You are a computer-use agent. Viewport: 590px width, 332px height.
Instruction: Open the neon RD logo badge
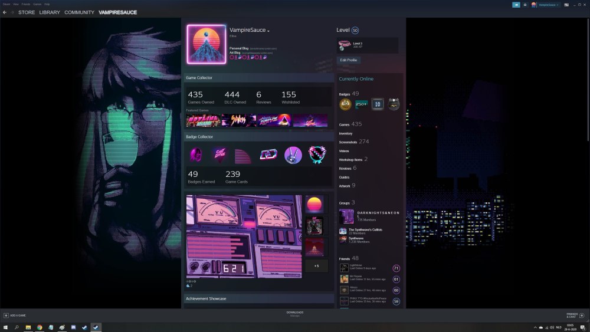click(268, 155)
